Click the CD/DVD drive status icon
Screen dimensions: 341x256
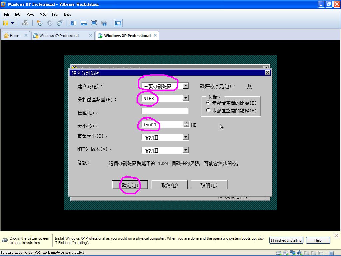(x=285, y=253)
